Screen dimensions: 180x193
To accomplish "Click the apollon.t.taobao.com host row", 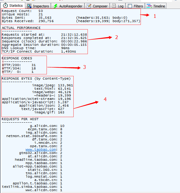I will coord(37,183).
